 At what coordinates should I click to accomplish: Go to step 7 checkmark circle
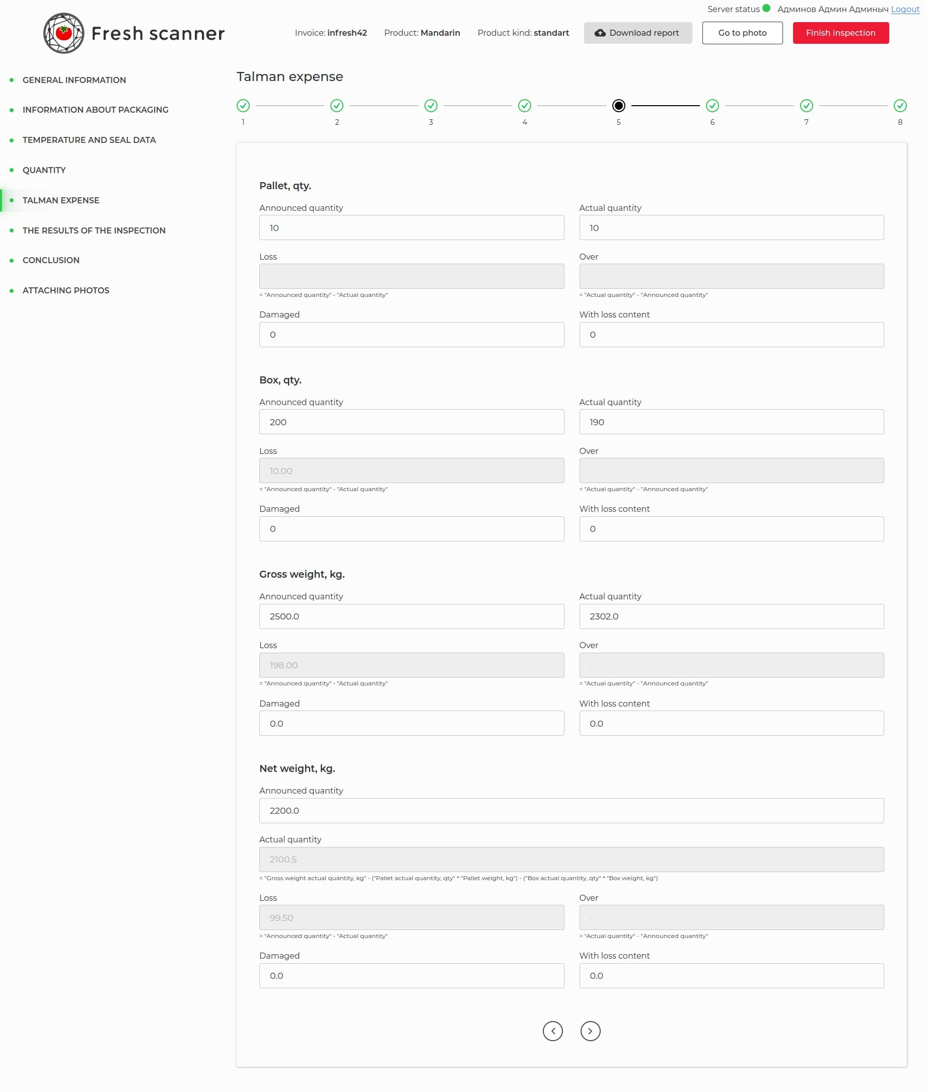point(806,106)
